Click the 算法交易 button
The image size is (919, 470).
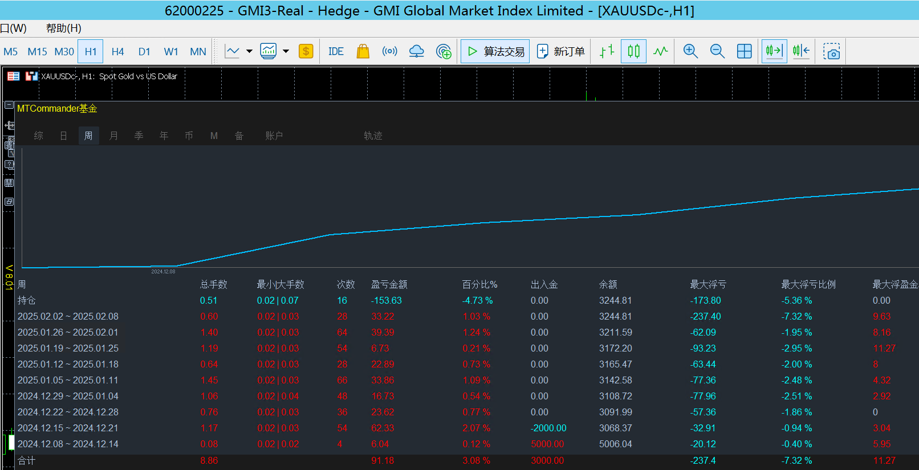[x=495, y=51]
